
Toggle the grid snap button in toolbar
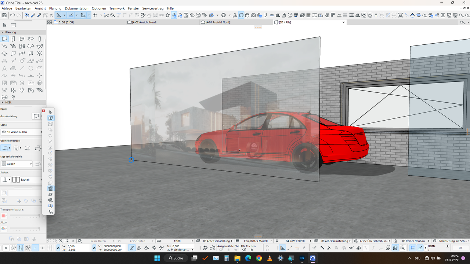pyautogui.click(x=95, y=15)
